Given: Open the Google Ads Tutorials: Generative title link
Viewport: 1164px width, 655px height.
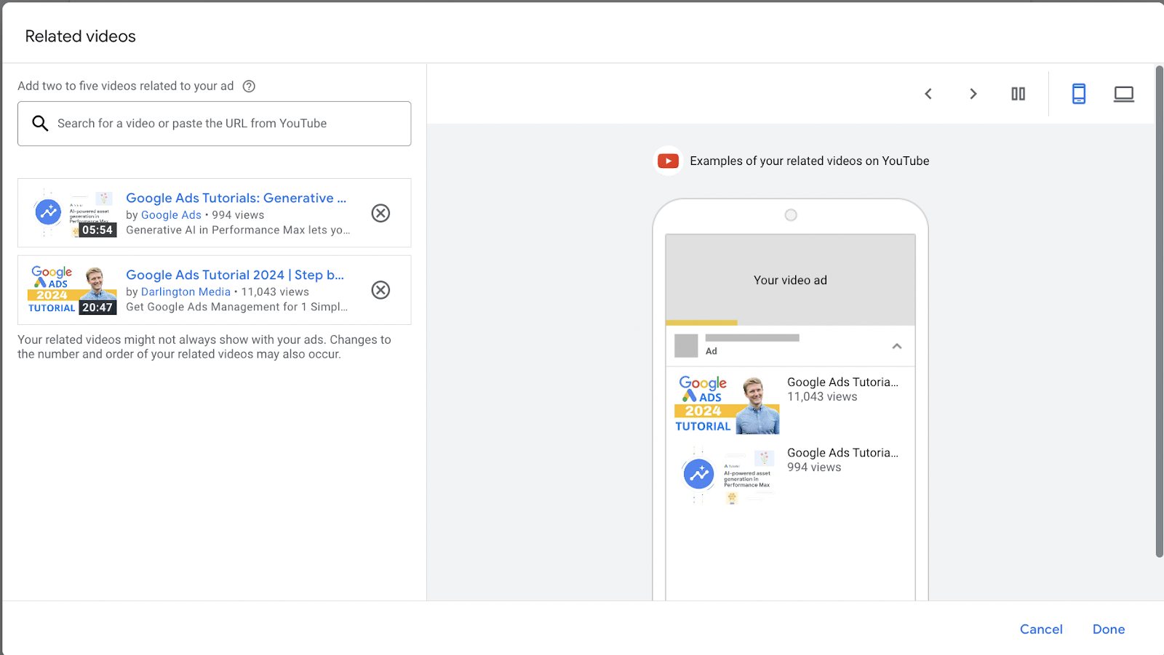Looking at the screenshot, I should click(x=236, y=198).
